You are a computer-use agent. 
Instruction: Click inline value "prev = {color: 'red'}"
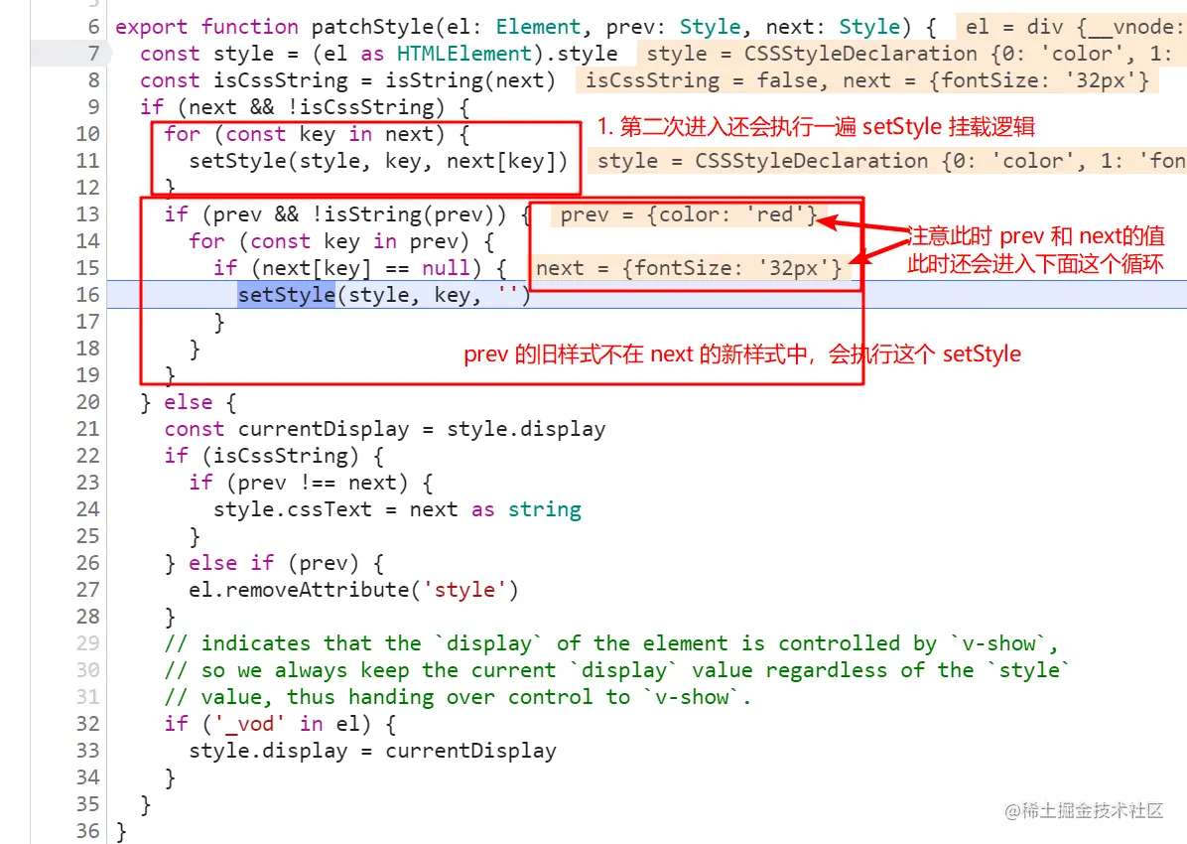(x=689, y=214)
